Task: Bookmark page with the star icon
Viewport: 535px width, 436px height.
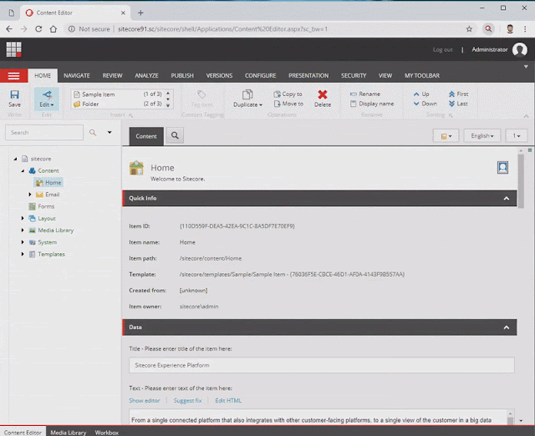Action: [470, 29]
